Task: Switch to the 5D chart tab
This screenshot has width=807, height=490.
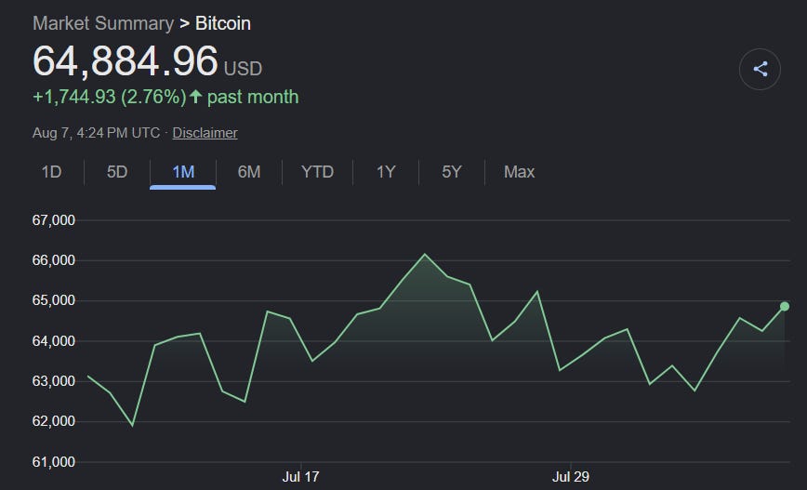Action: tap(117, 172)
